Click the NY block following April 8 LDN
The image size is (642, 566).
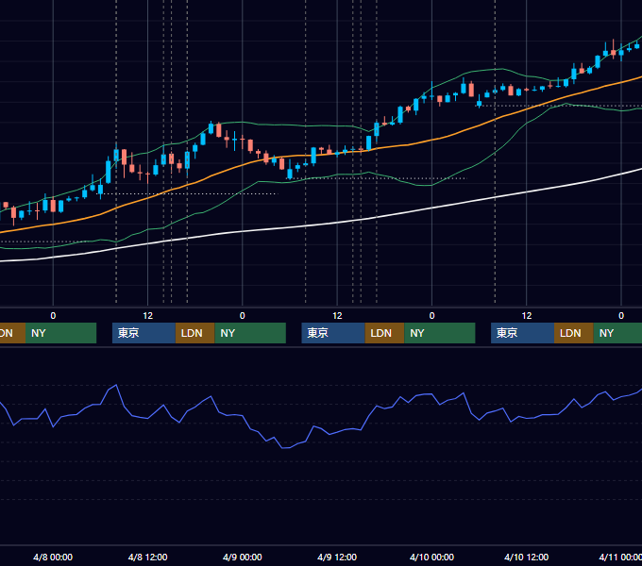tap(250, 333)
